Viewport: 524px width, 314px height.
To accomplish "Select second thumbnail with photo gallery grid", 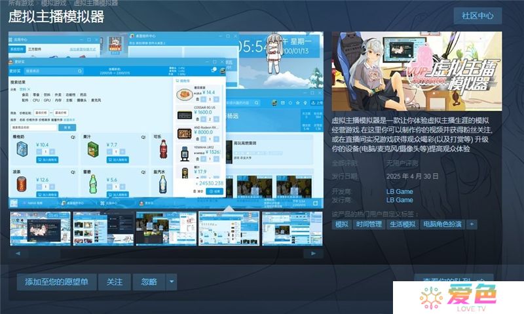I will pos(103,228).
